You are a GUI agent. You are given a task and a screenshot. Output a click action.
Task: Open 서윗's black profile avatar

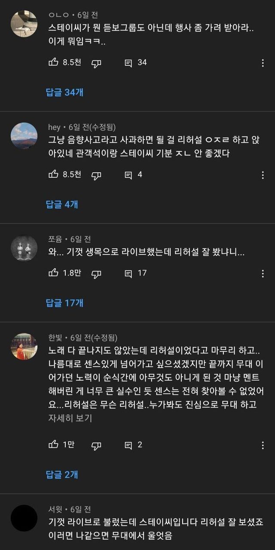click(24, 518)
